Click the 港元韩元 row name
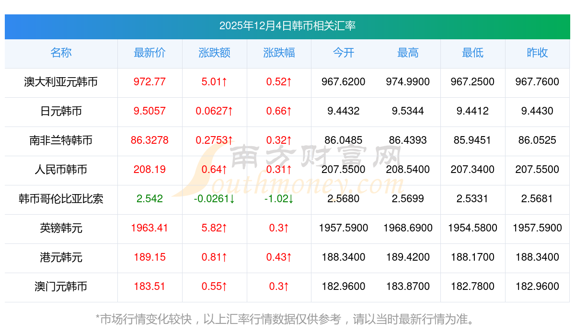This screenshot has width=575, height=334. click(x=61, y=257)
